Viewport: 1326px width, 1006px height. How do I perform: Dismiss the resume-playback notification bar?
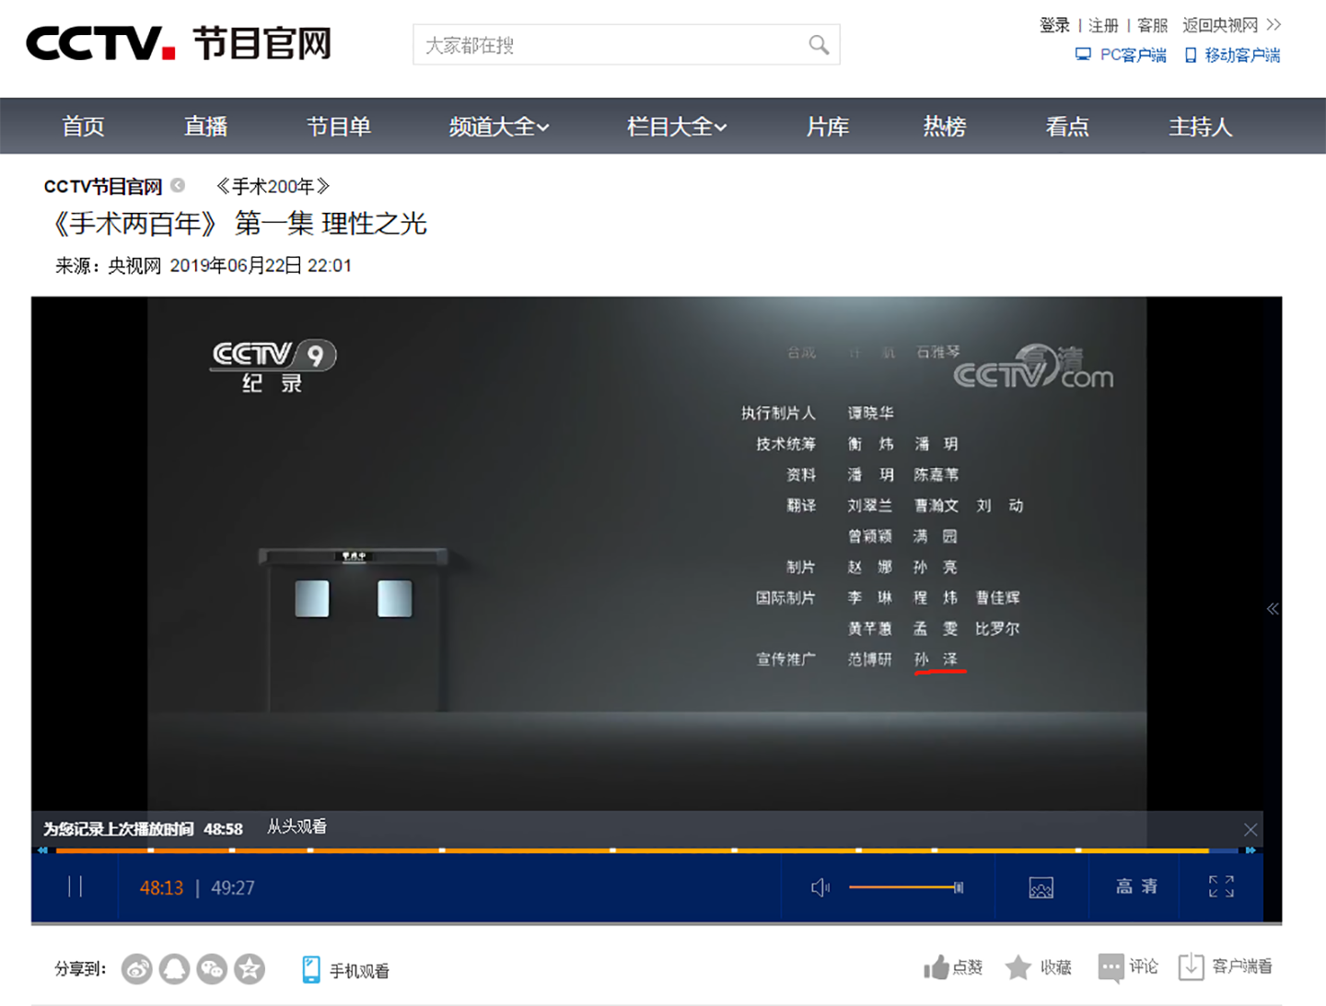click(x=1250, y=828)
